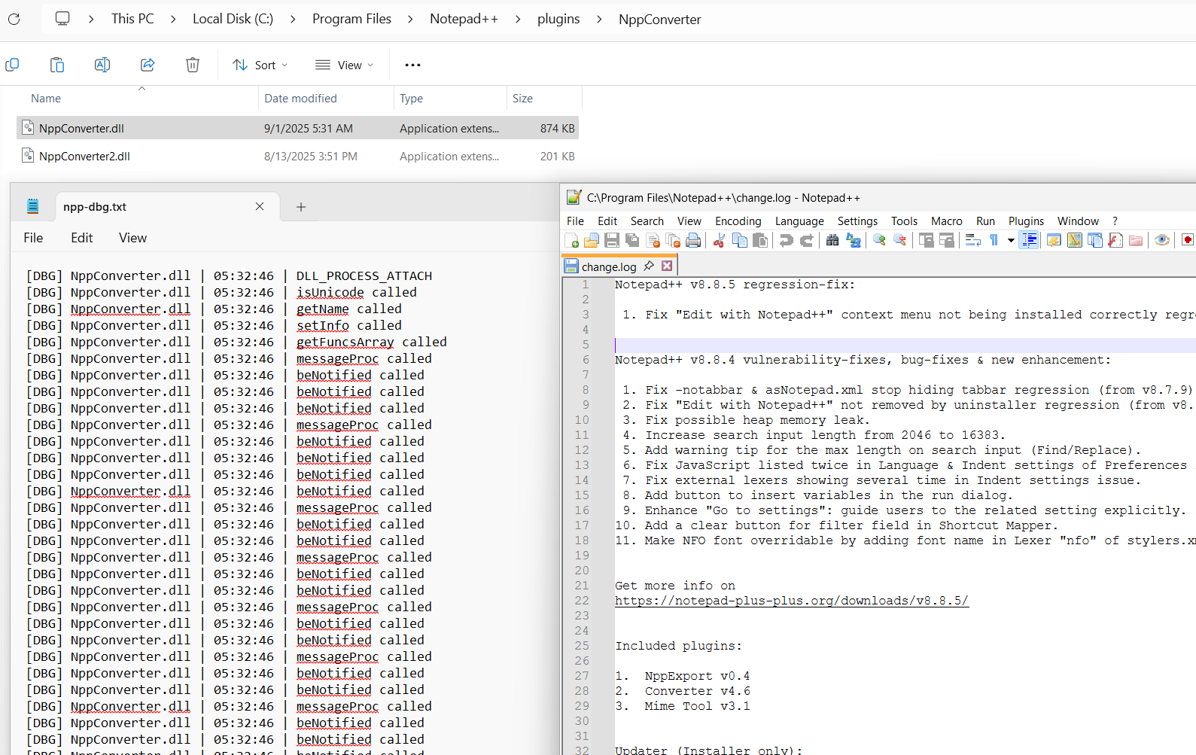The height and width of the screenshot is (755, 1196).
Task: Close the change.log tab
Action: pos(667,266)
